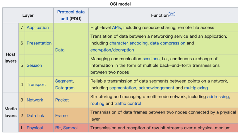The height and width of the screenshot is (134, 240).
Task: Open the traffic control link
Action: click(x=128, y=103)
